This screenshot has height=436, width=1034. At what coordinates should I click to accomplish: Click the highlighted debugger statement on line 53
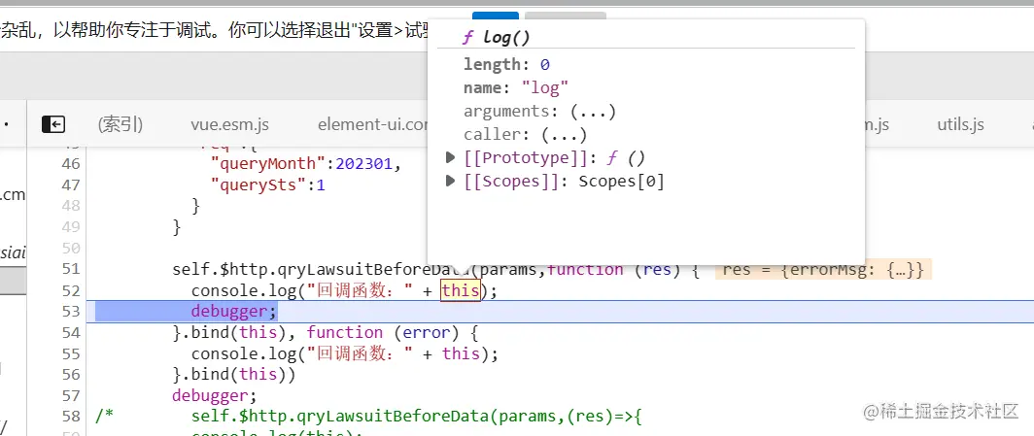tap(234, 311)
